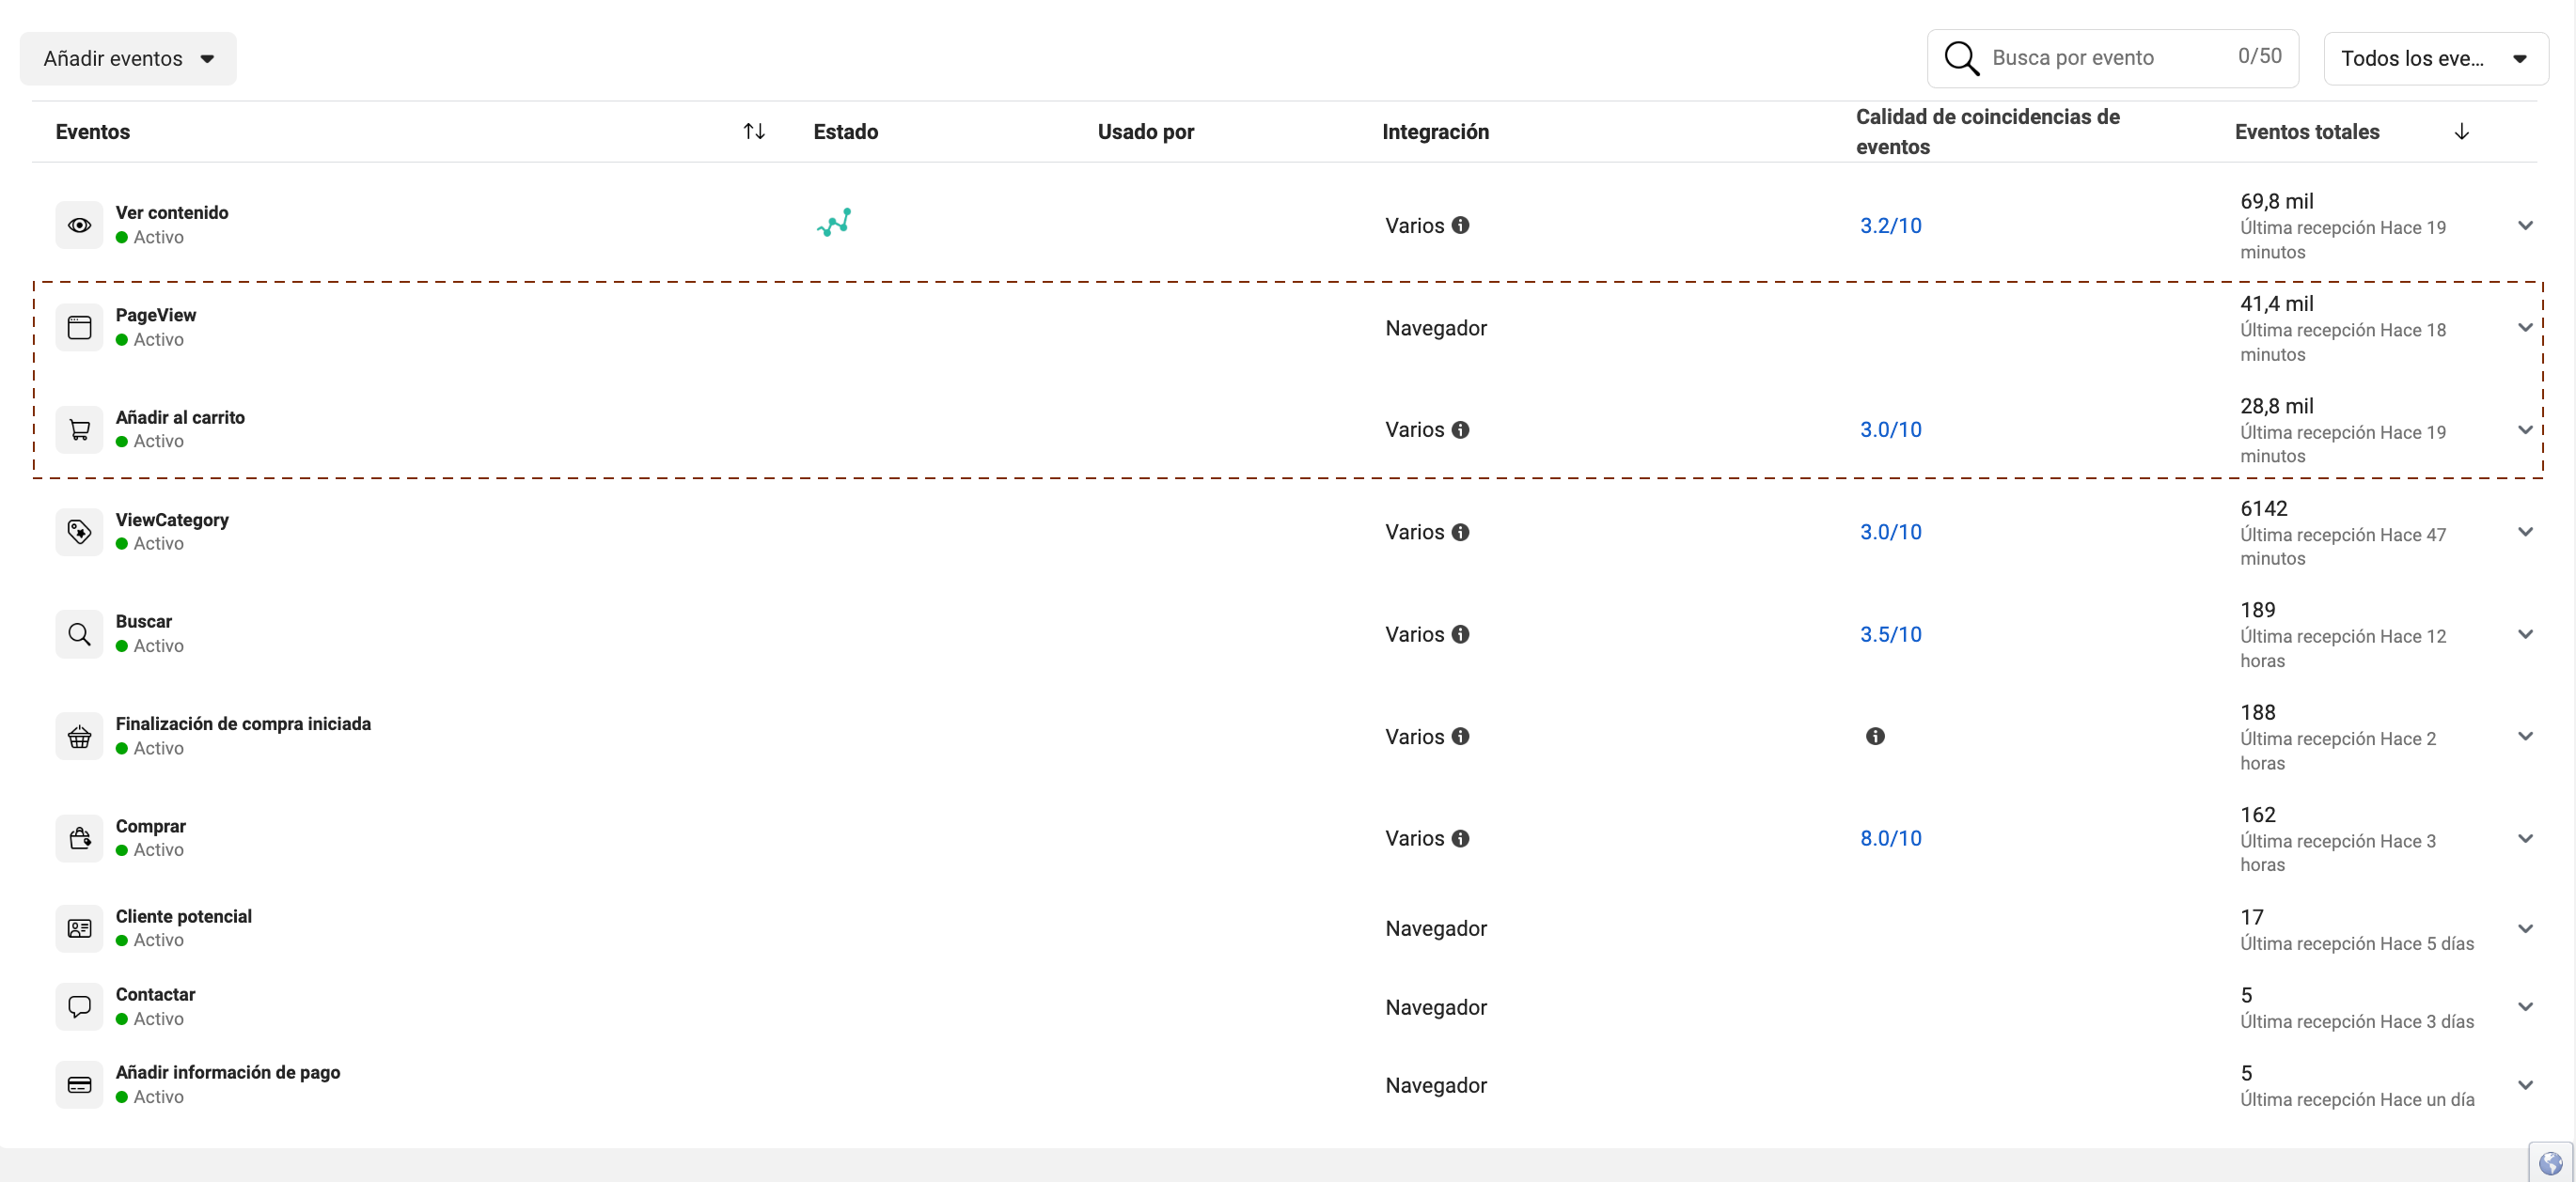Screen dimensions: 2576x1182
Task: Click the credit card icon for Añadir información de pago
Action: point(79,1085)
